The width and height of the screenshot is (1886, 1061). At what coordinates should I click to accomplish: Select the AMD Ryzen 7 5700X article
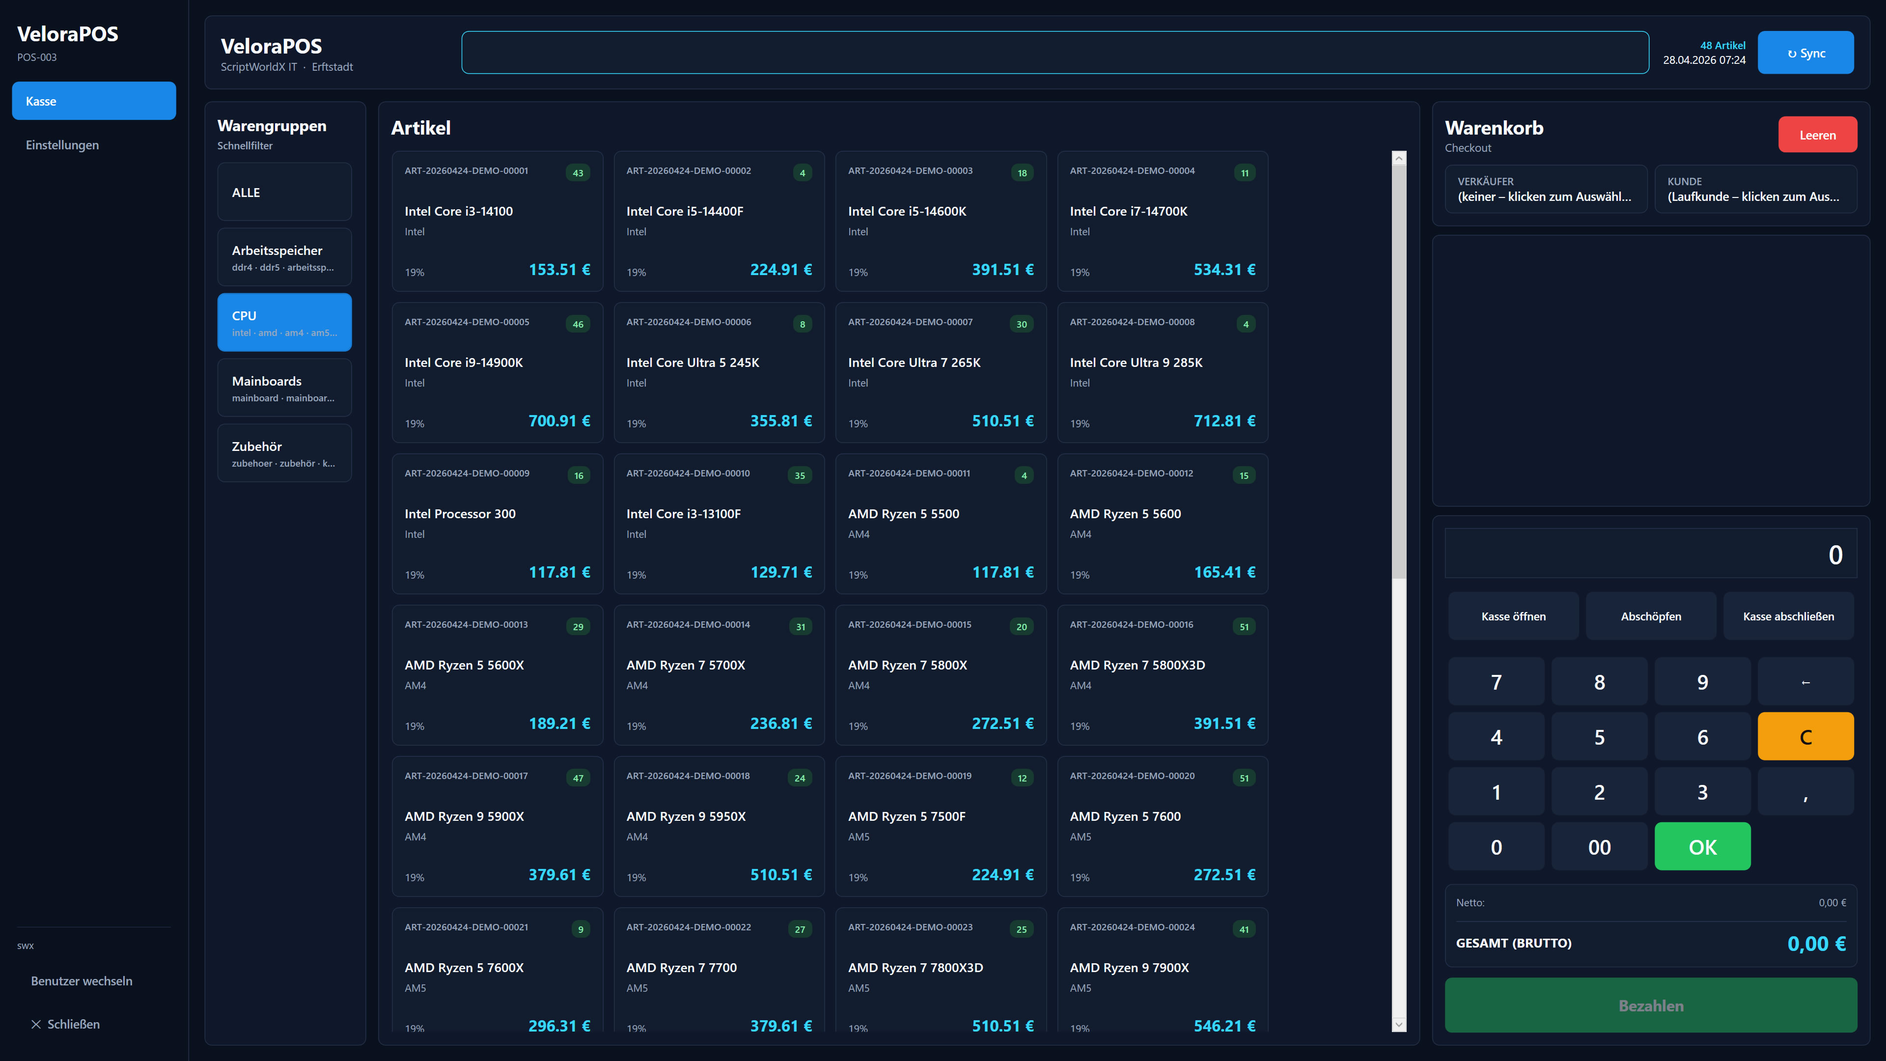(719, 675)
